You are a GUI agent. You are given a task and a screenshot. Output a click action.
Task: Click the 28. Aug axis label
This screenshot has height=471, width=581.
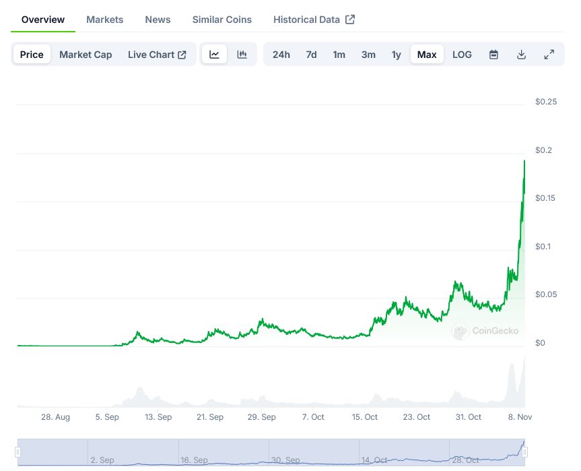[x=56, y=417]
